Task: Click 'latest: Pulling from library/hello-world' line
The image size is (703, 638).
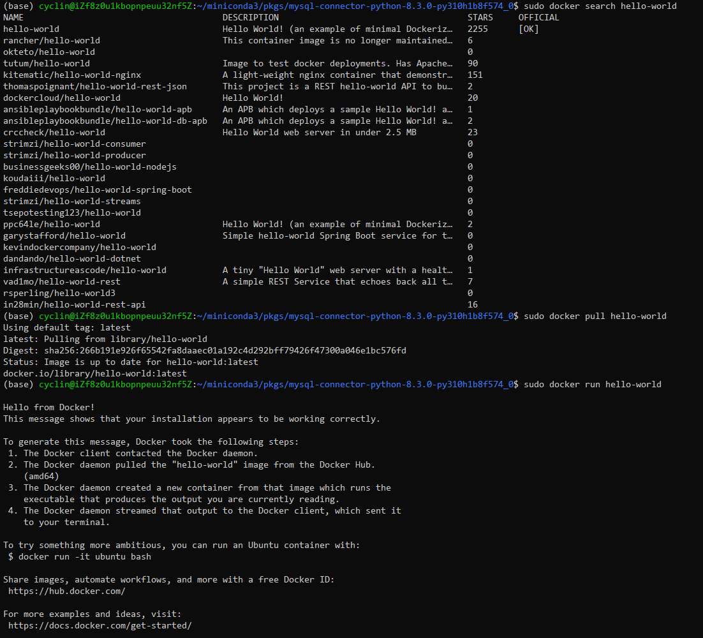Action: [105, 339]
